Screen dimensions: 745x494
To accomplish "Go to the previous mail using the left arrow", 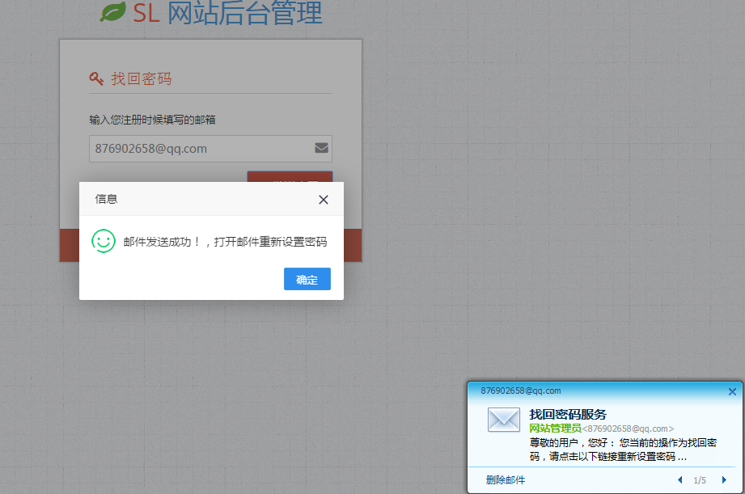I will (x=680, y=480).
